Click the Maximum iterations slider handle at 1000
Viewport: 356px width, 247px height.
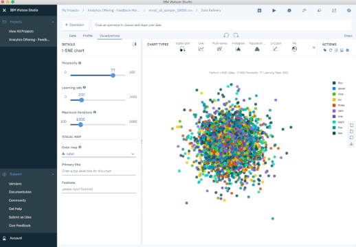80,125
